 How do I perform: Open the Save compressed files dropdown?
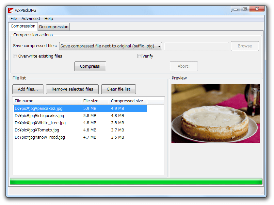pos(110,46)
